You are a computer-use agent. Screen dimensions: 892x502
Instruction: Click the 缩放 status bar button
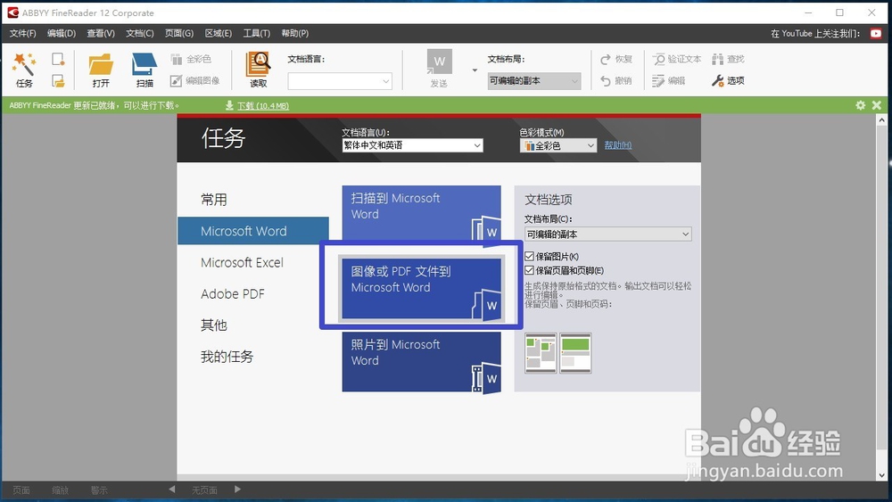60,490
